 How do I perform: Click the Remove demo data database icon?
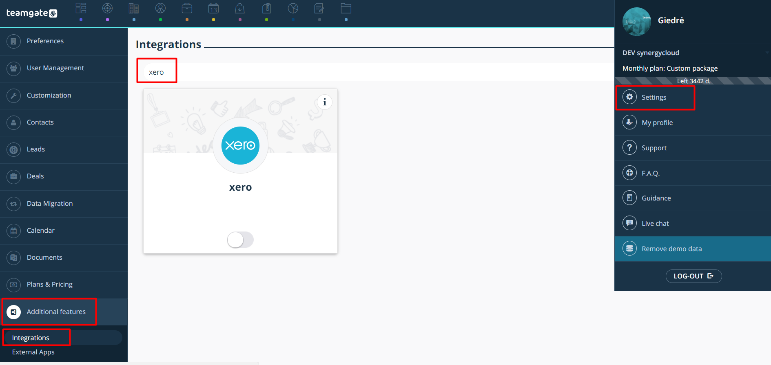pos(629,249)
